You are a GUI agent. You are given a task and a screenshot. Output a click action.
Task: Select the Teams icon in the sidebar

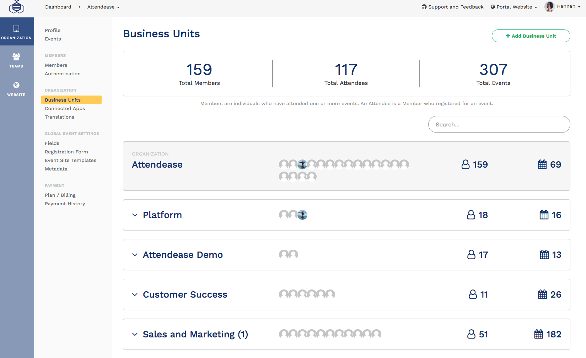coord(16,60)
